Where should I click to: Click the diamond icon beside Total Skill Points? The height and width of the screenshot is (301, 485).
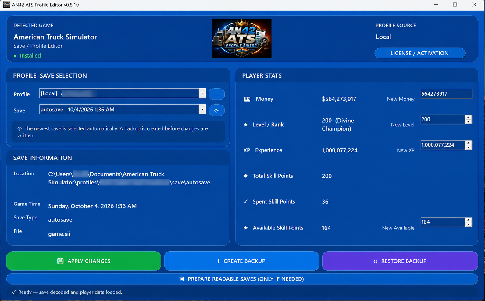coord(246,176)
